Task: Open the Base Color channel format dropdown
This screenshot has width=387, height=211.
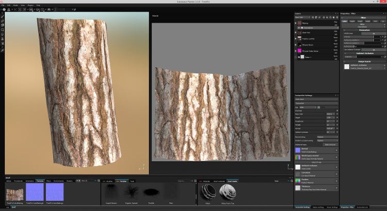Action: (330, 114)
